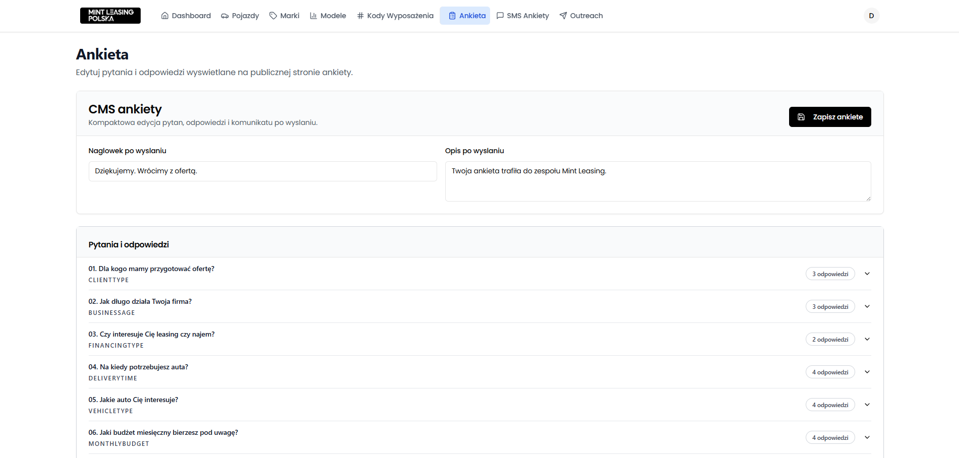Click '3 odpowiedzi' badge for CLIENTTYPE
The image size is (959, 458).
click(830, 274)
